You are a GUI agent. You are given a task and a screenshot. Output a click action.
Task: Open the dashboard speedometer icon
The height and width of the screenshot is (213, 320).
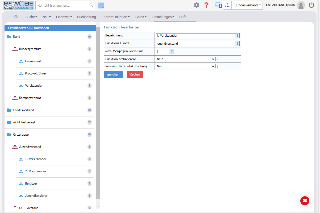pos(16,17)
